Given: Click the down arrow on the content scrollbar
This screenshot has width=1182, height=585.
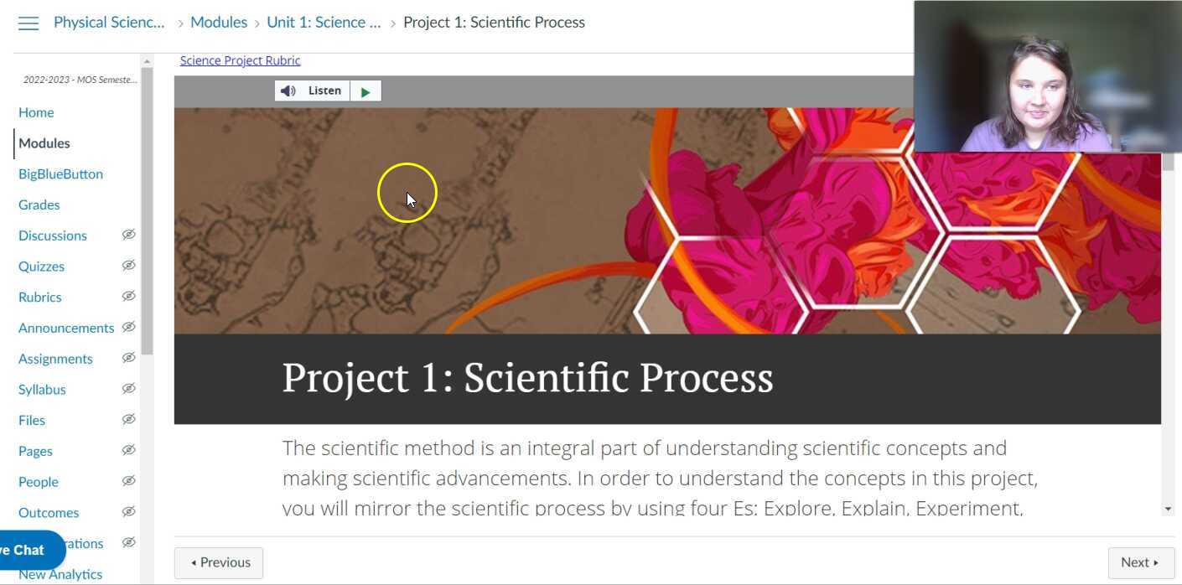Looking at the screenshot, I should click(1169, 508).
